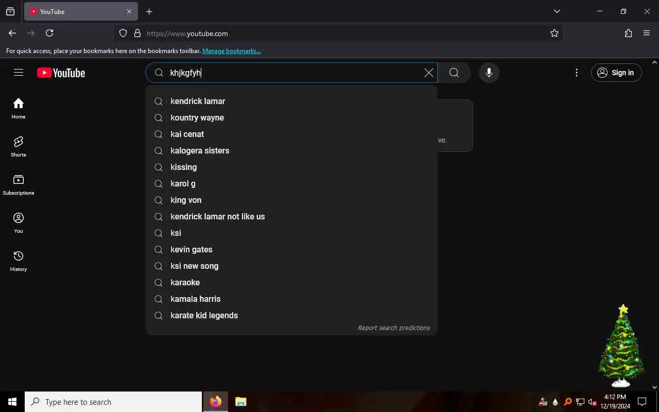Open the browser extensions button
The image size is (659, 412).
click(628, 33)
